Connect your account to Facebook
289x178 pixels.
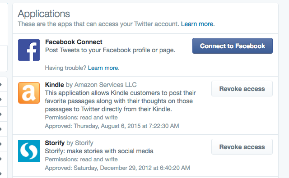coord(233,46)
